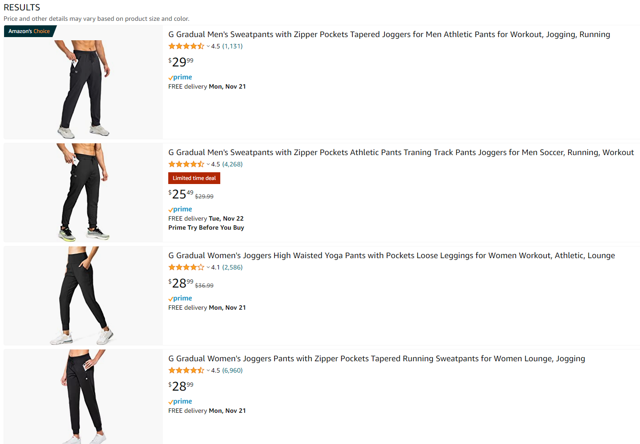Open the 2,586 reviews link
Image resolution: width=640 pixels, height=444 pixels.
pyautogui.click(x=232, y=267)
